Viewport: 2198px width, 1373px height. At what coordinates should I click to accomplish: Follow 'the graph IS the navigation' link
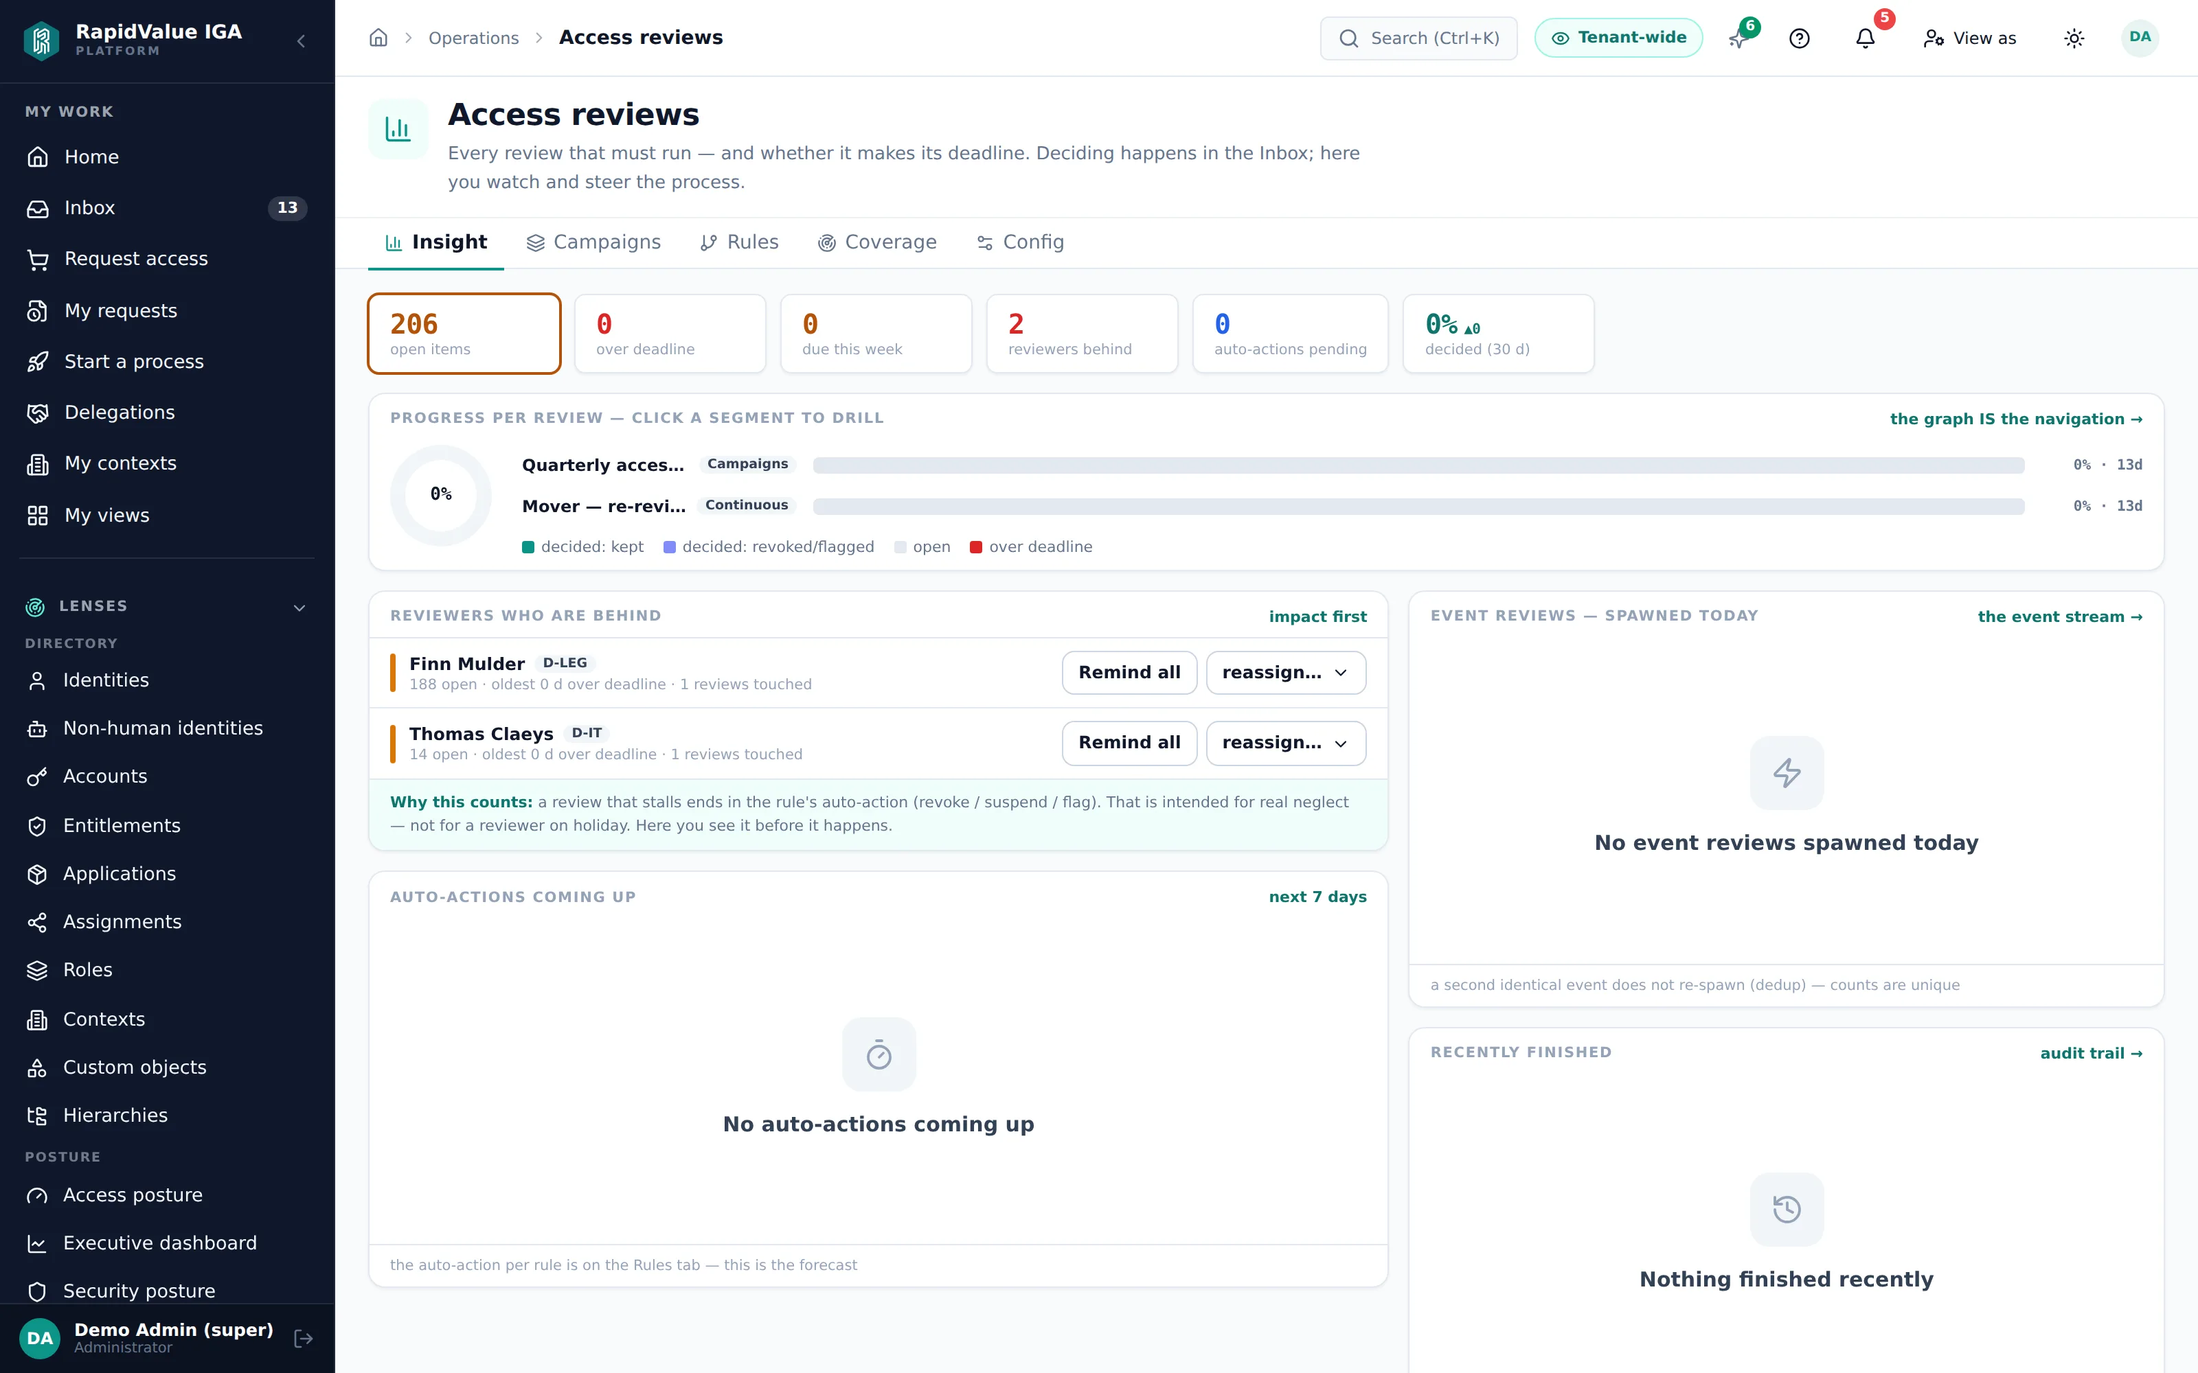point(2017,419)
